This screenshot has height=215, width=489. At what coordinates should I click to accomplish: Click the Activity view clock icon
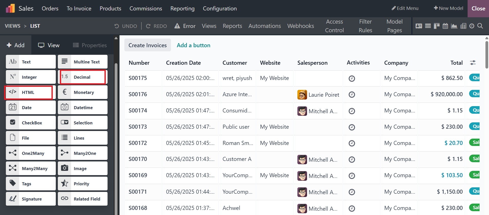tap(472, 26)
